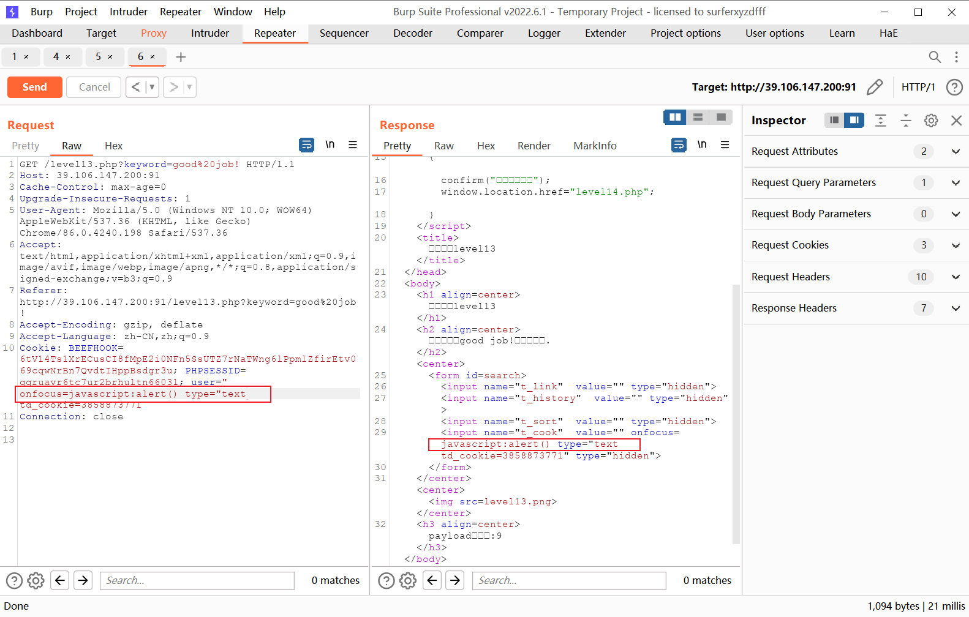Viewport: 969px width, 617px height.
Task: Toggle the HTTP/1 protocol selector
Action: [918, 87]
